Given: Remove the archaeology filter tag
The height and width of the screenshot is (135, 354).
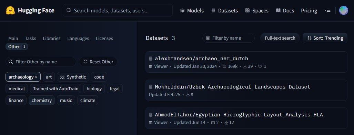Looking at the screenshot, I should (x=36, y=77).
